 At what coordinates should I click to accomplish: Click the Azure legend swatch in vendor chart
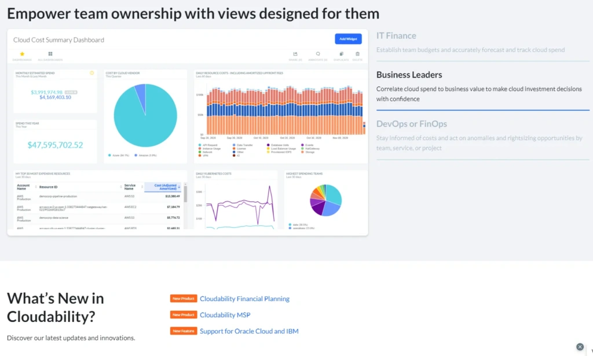109,155
